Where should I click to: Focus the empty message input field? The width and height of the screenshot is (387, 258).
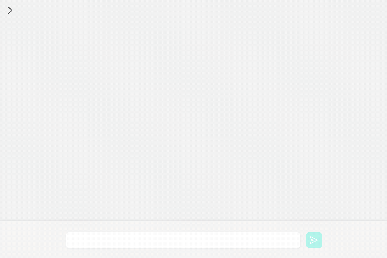[x=183, y=240]
